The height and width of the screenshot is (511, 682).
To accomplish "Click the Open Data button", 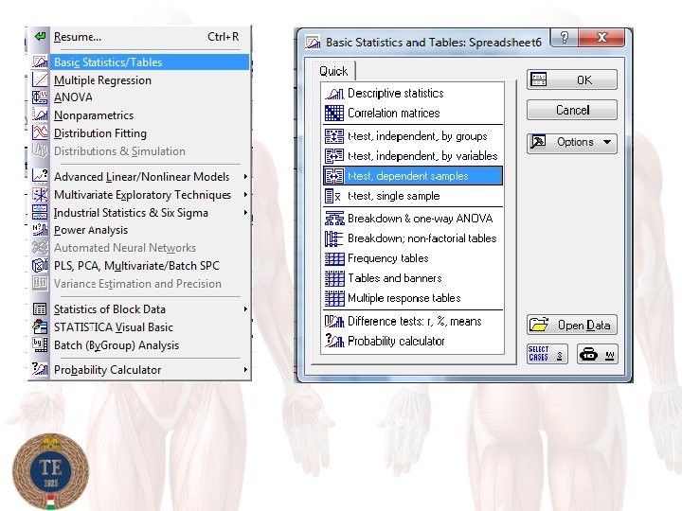I will point(572,325).
